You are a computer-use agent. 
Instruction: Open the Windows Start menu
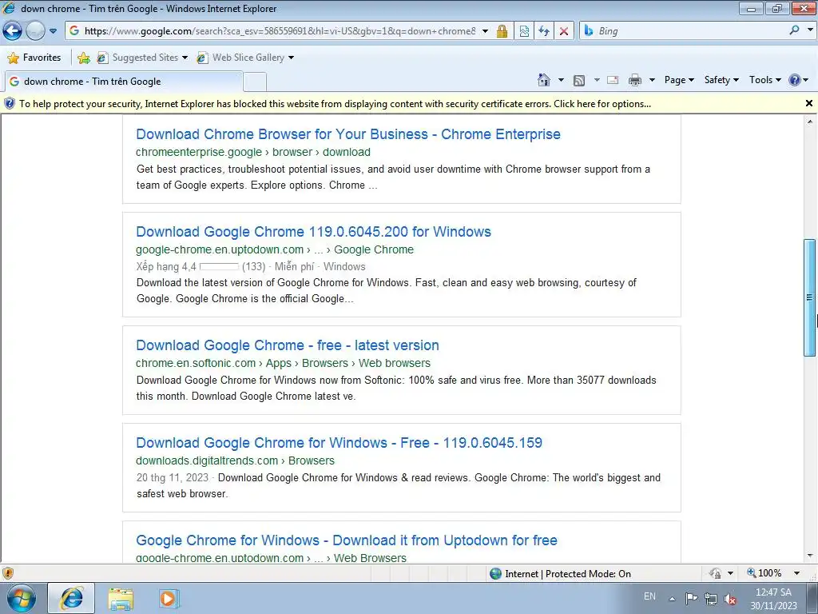click(21, 598)
